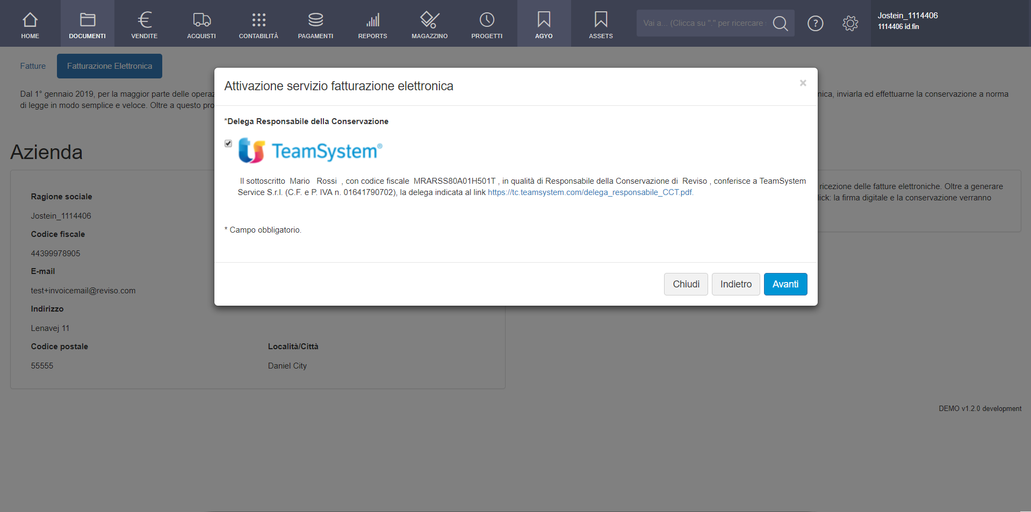This screenshot has width=1031, height=512.
Task: Click the 'Ragione sociale' label
Action: pos(62,197)
